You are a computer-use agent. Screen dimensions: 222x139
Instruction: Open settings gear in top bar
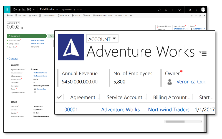point(190,10)
